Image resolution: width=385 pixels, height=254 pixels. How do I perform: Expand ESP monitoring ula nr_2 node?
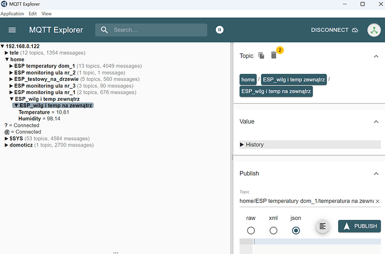point(11,72)
